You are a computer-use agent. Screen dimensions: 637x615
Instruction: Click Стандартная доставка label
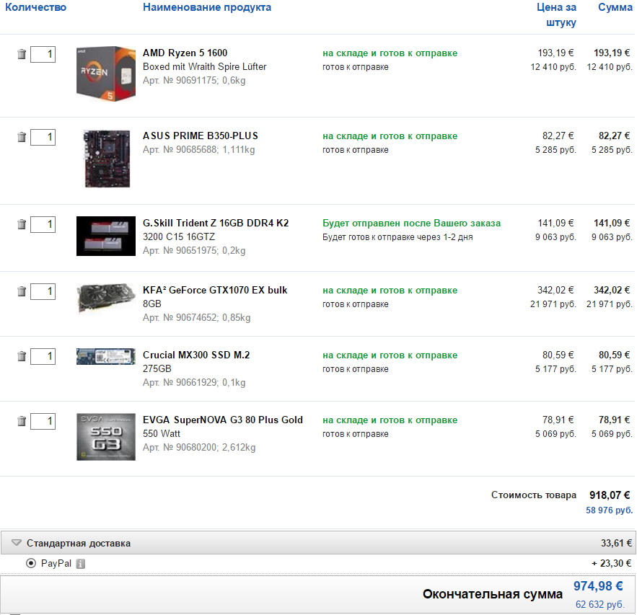coord(79,543)
